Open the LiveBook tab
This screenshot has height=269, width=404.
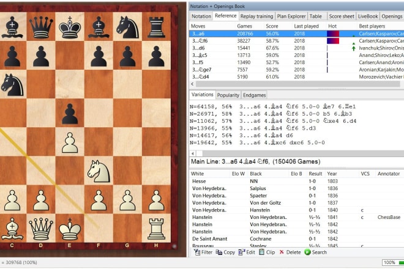(368, 17)
